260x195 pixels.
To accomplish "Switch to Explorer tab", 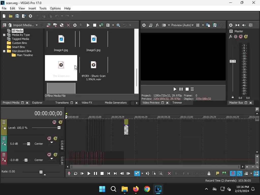I will [x=37, y=103].
